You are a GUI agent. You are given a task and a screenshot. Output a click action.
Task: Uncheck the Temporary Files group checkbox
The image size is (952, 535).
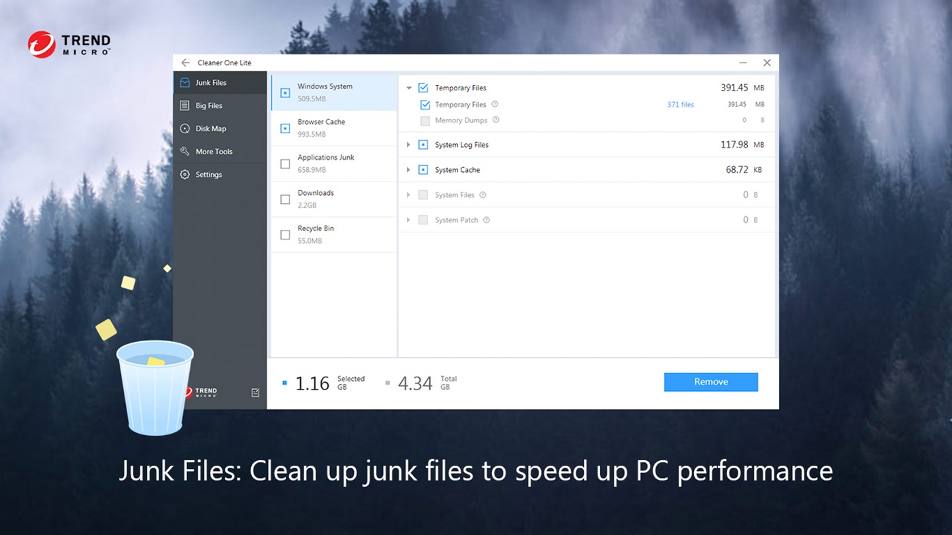(423, 88)
